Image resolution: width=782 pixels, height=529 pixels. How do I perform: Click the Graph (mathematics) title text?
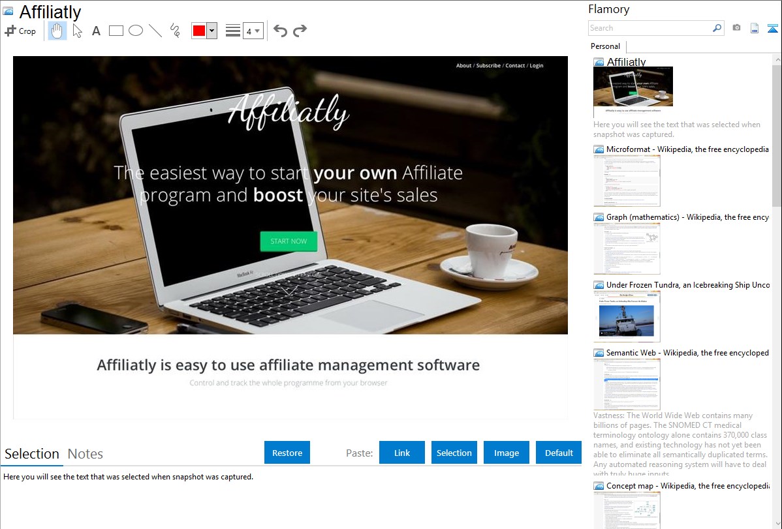pyautogui.click(x=688, y=217)
